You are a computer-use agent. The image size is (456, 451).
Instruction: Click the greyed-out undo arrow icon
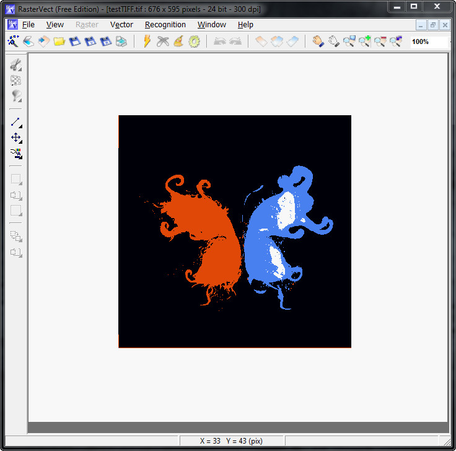coord(220,42)
